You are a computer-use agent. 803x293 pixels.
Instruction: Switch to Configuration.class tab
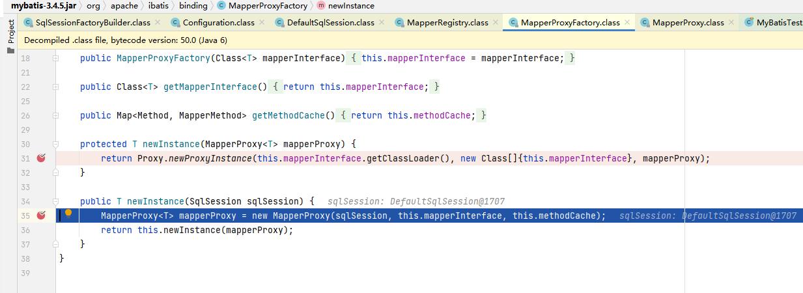pyautogui.click(x=218, y=22)
